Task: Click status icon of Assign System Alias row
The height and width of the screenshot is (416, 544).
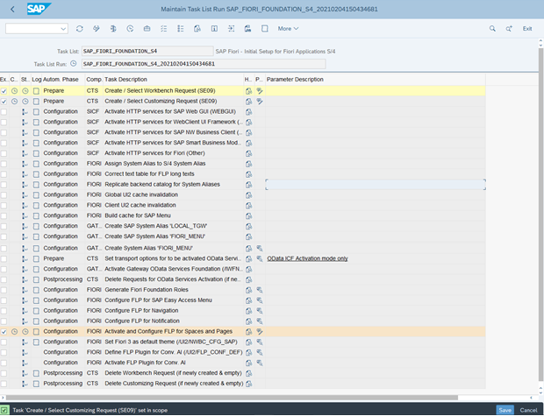Action: coord(25,164)
